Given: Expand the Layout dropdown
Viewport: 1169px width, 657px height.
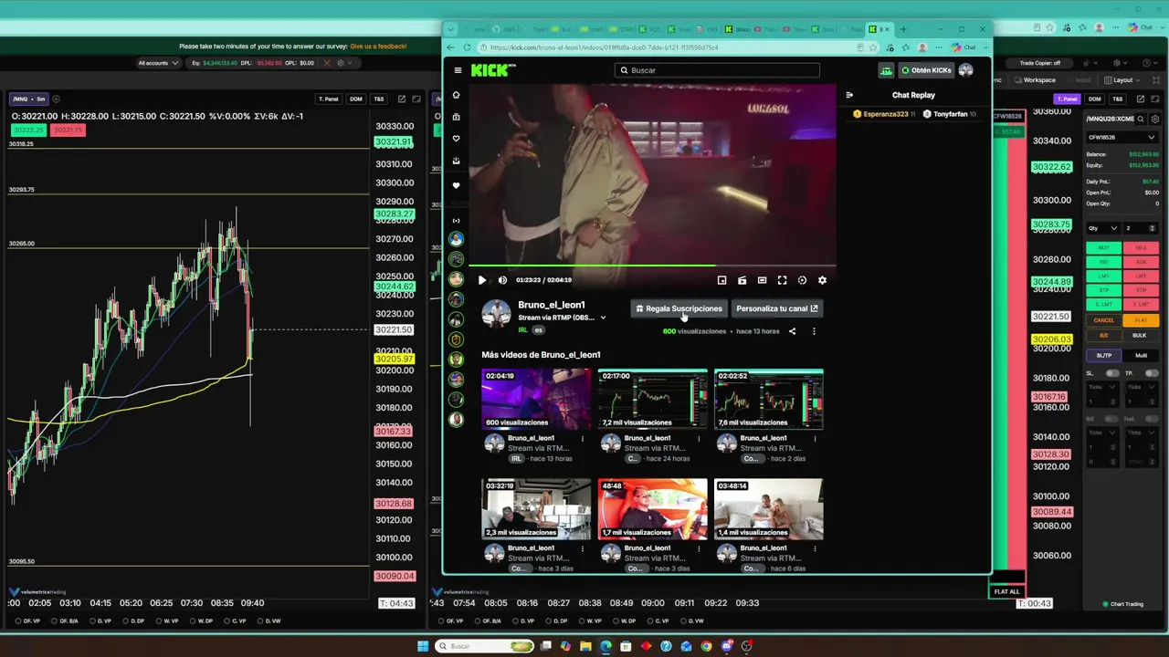Looking at the screenshot, I should (x=1123, y=80).
